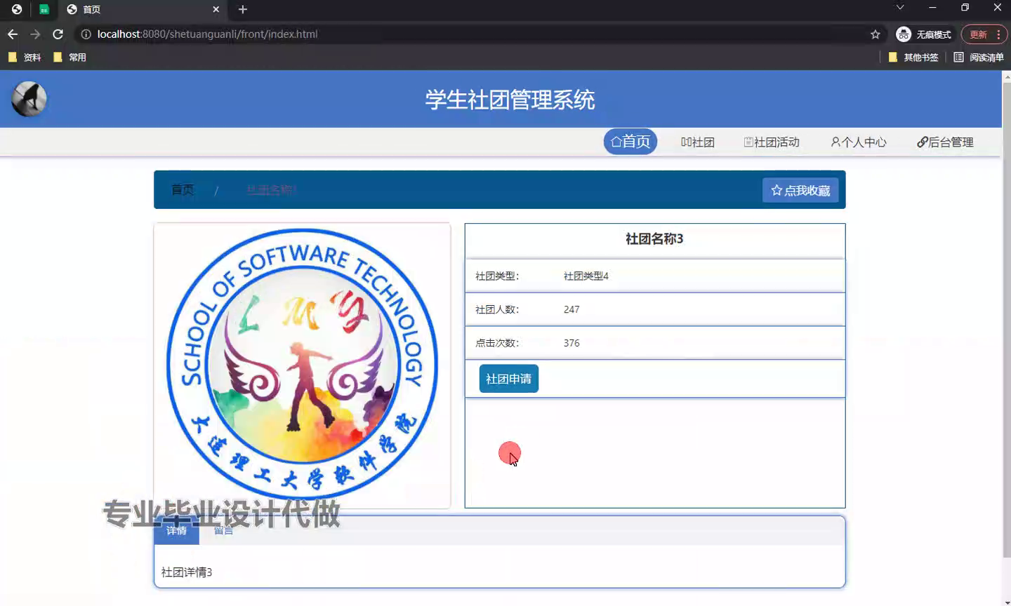Open 后台管理 in the navigation bar

[x=946, y=142]
